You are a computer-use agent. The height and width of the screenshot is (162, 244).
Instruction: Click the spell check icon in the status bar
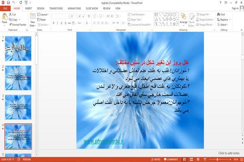(19, 159)
